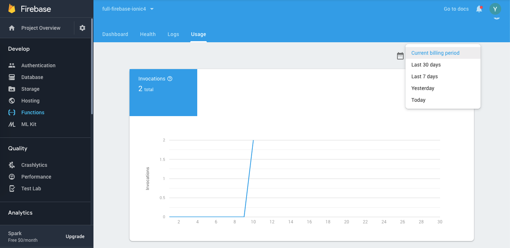Open Authentication in sidebar
The image size is (510, 248).
[38, 65]
